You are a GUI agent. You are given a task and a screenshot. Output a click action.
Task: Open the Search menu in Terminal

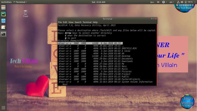(78, 22)
